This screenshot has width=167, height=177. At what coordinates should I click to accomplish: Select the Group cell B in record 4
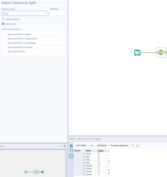click(103, 162)
